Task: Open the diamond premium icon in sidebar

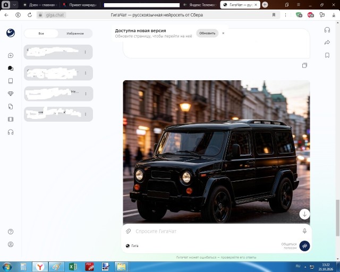Action: click(x=11, y=93)
